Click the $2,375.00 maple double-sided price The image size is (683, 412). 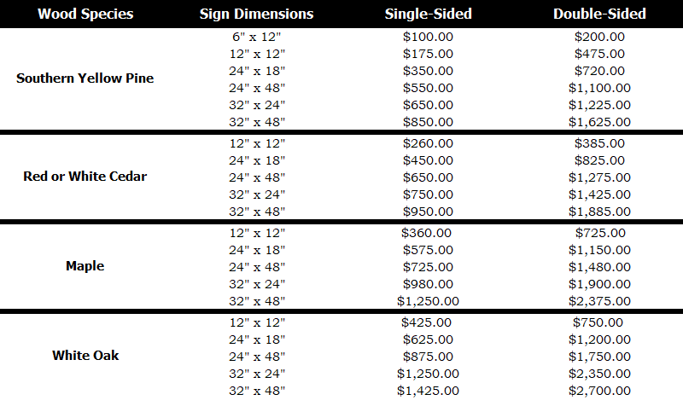pos(599,301)
